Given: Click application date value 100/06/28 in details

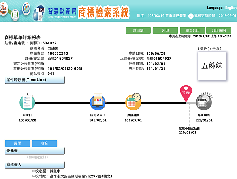Looking at the screenshot, I should click(x=156, y=53).
